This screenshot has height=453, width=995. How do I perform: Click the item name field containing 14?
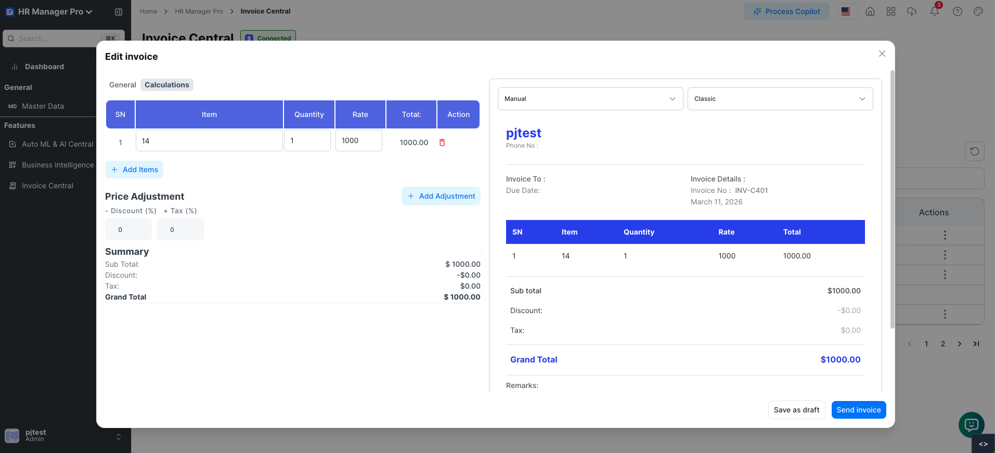click(x=209, y=140)
